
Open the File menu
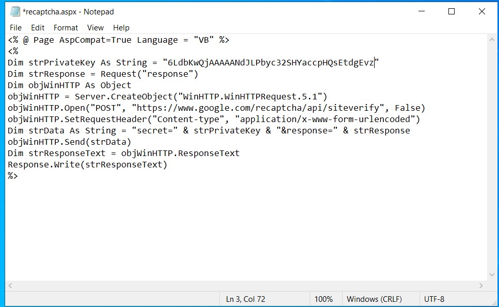click(x=15, y=28)
